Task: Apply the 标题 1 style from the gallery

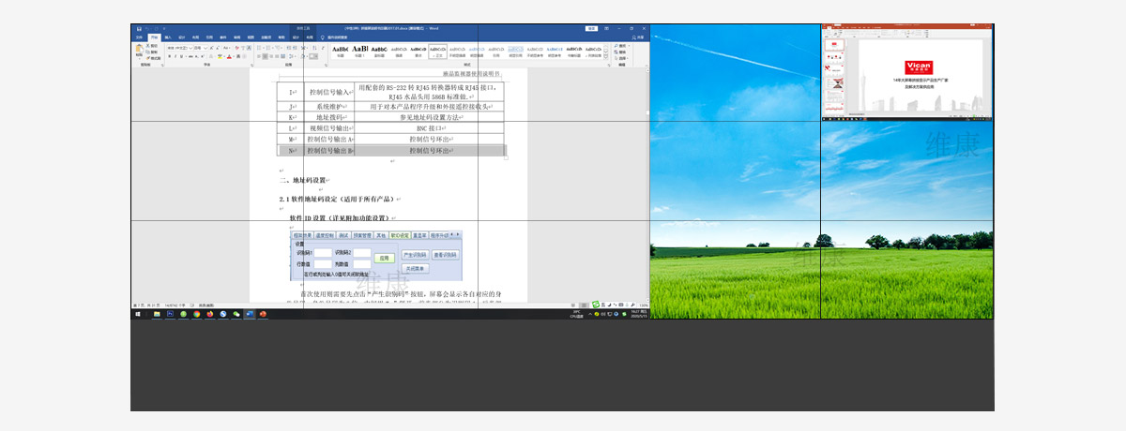Action: pos(359,51)
